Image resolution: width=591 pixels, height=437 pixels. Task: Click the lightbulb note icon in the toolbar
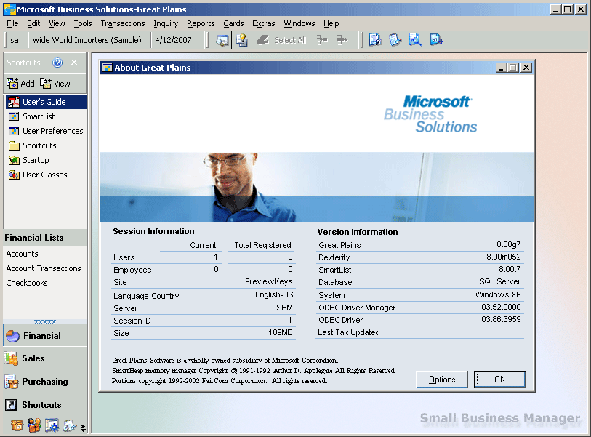241,40
